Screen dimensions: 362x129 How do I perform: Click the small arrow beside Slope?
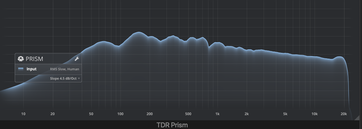pyautogui.click(x=79, y=78)
